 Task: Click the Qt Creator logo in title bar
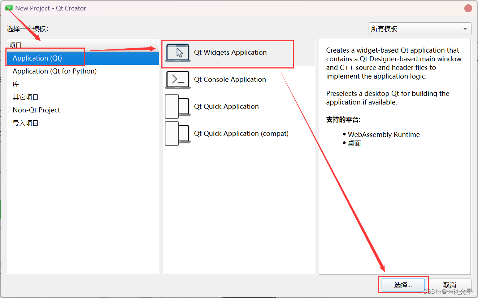pos(9,8)
